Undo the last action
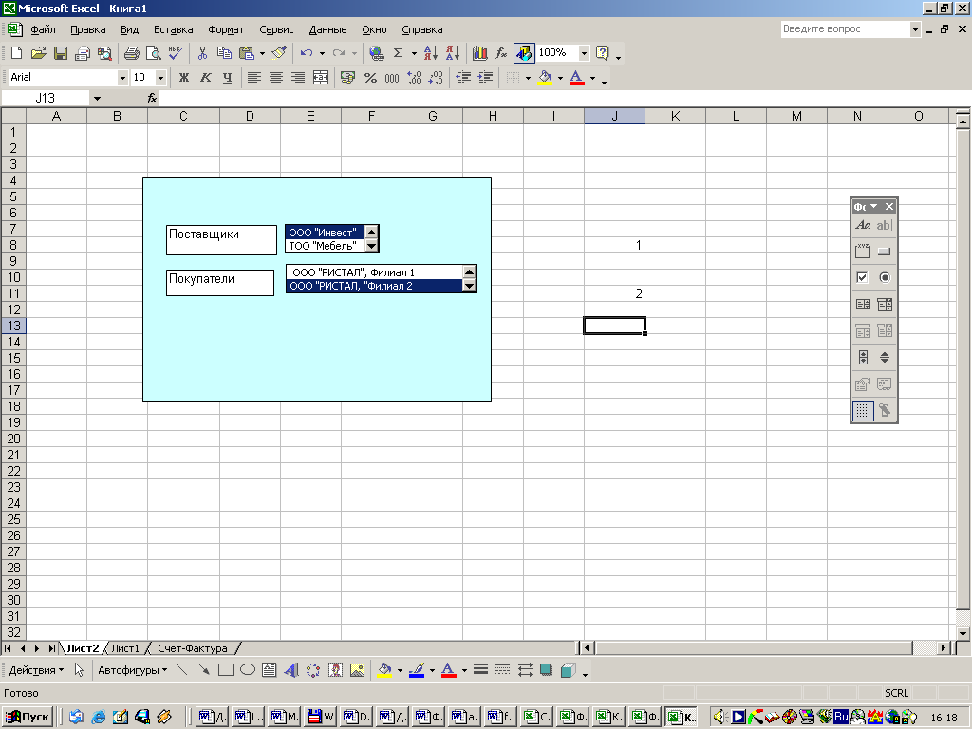 tap(307, 53)
